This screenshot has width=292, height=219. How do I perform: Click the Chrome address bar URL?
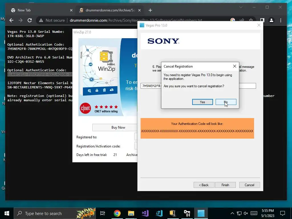point(136,20)
